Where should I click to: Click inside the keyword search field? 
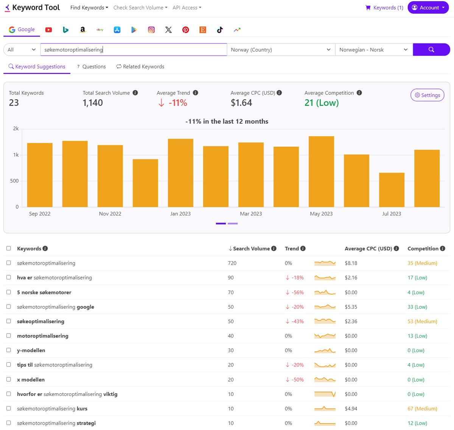133,50
